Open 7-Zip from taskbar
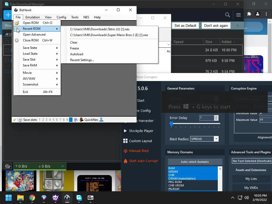Screen dimensions: 272x204 [x=91, y=198]
